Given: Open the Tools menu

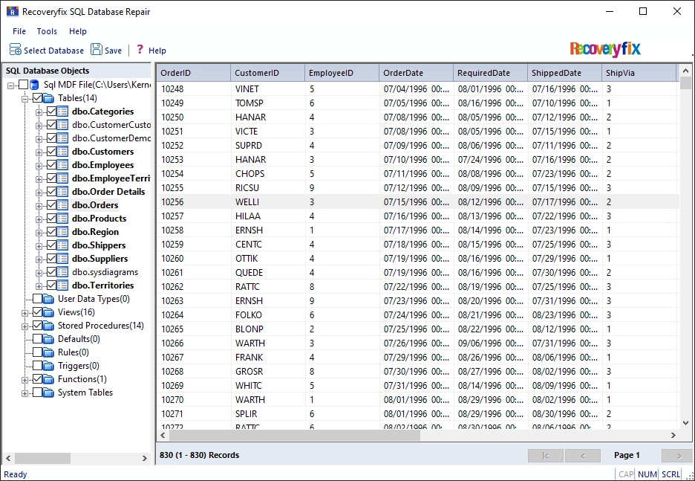Looking at the screenshot, I should (47, 31).
